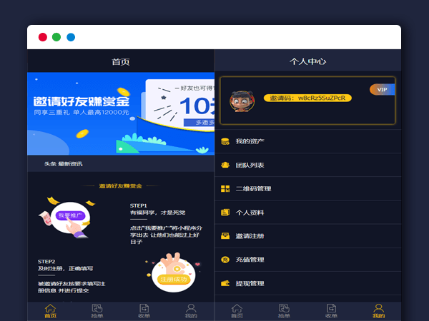
Task: Click the team icon beside 团队列表
Action: point(225,165)
